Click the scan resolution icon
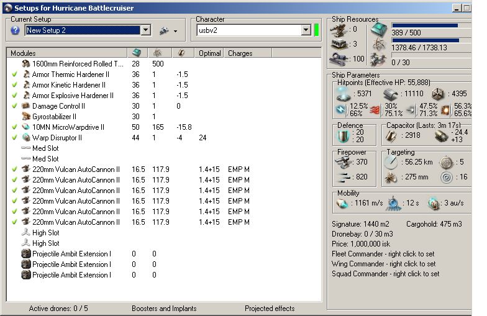 pyautogui.click(x=391, y=177)
